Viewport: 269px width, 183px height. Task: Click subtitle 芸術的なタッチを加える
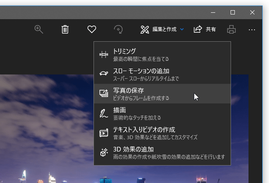pos(137,117)
